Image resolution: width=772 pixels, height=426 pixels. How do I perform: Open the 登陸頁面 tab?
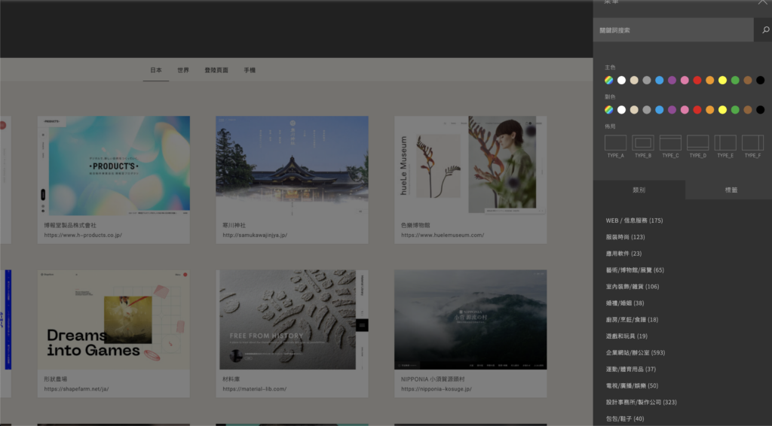(216, 70)
